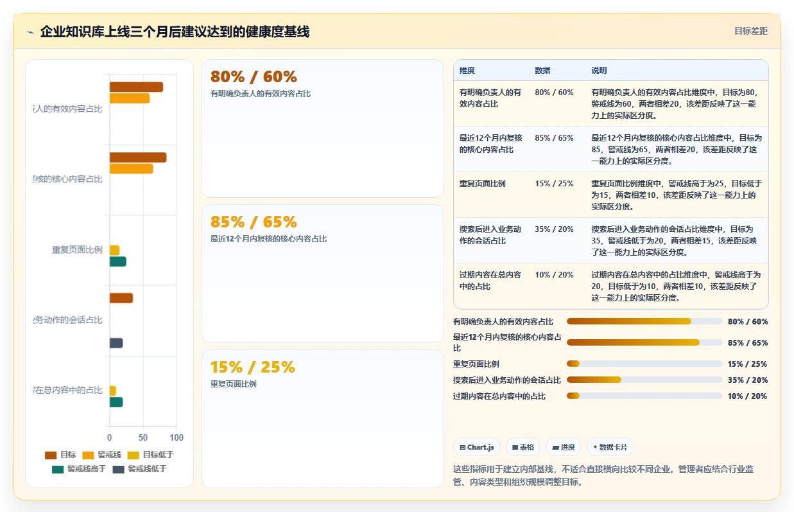Click the x-axis tick label 100
This screenshot has height=512, width=794.
[177, 437]
